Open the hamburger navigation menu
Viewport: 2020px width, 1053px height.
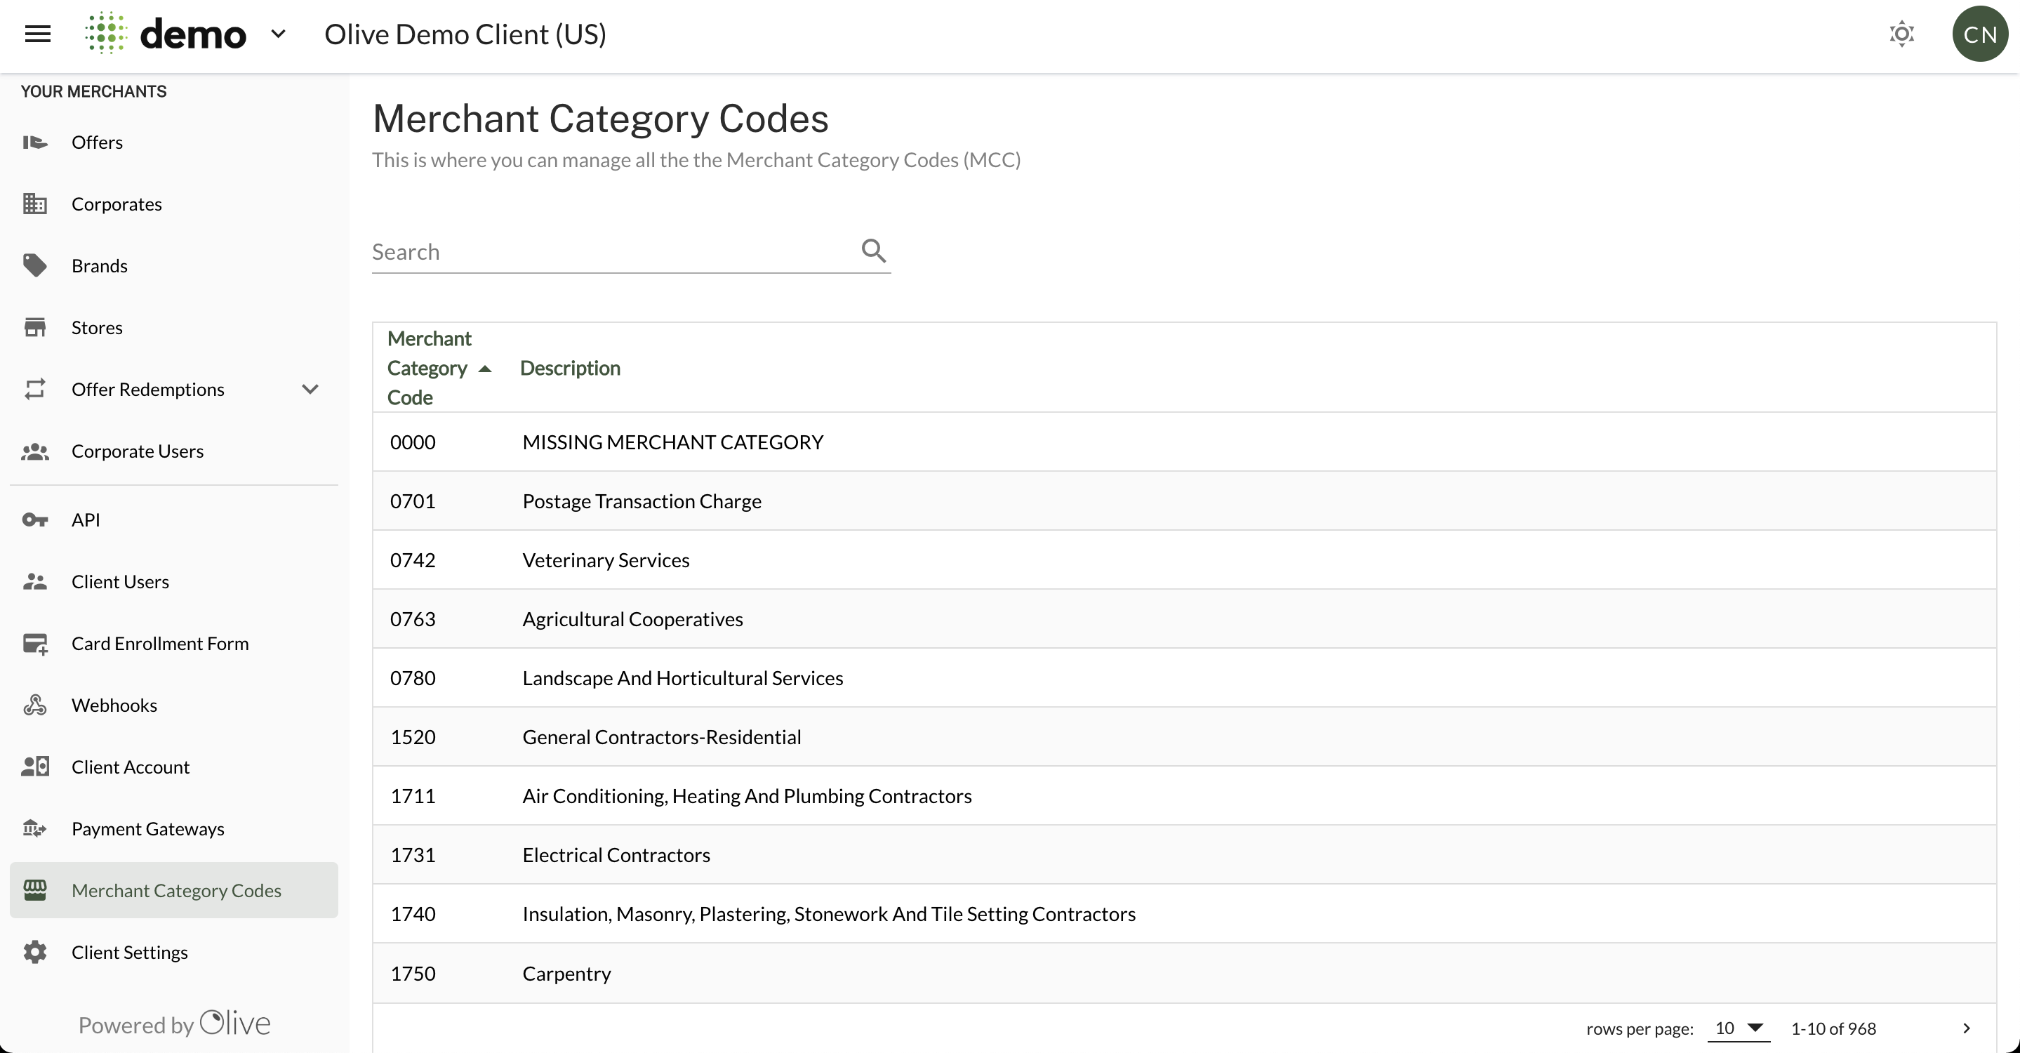coord(38,34)
